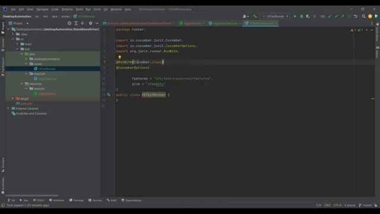Click the intention light bulb in editor
This screenshot has width=380, height=214.
click(120, 57)
